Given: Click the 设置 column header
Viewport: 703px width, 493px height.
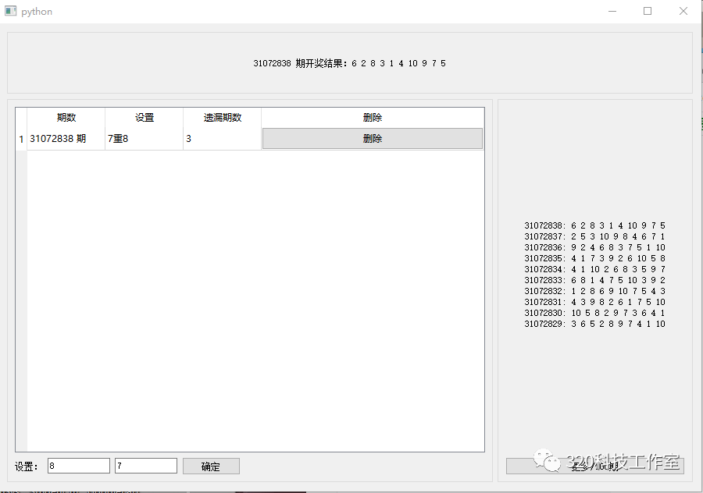Looking at the screenshot, I should tap(144, 117).
